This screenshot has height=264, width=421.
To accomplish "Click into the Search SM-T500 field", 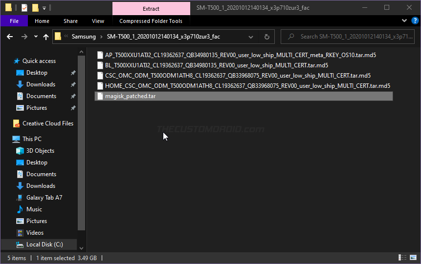I will click(348, 37).
